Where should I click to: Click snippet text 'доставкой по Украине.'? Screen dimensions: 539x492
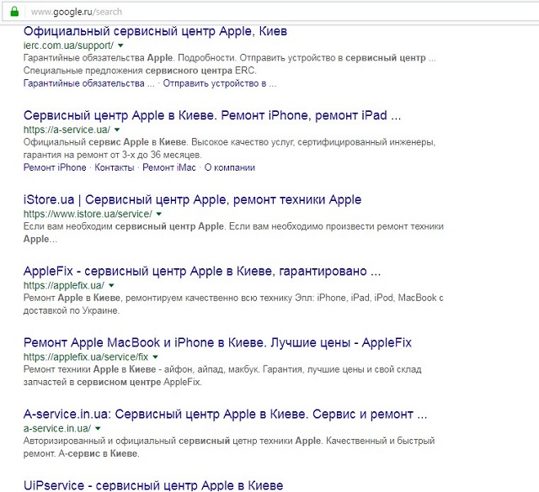coord(72,310)
